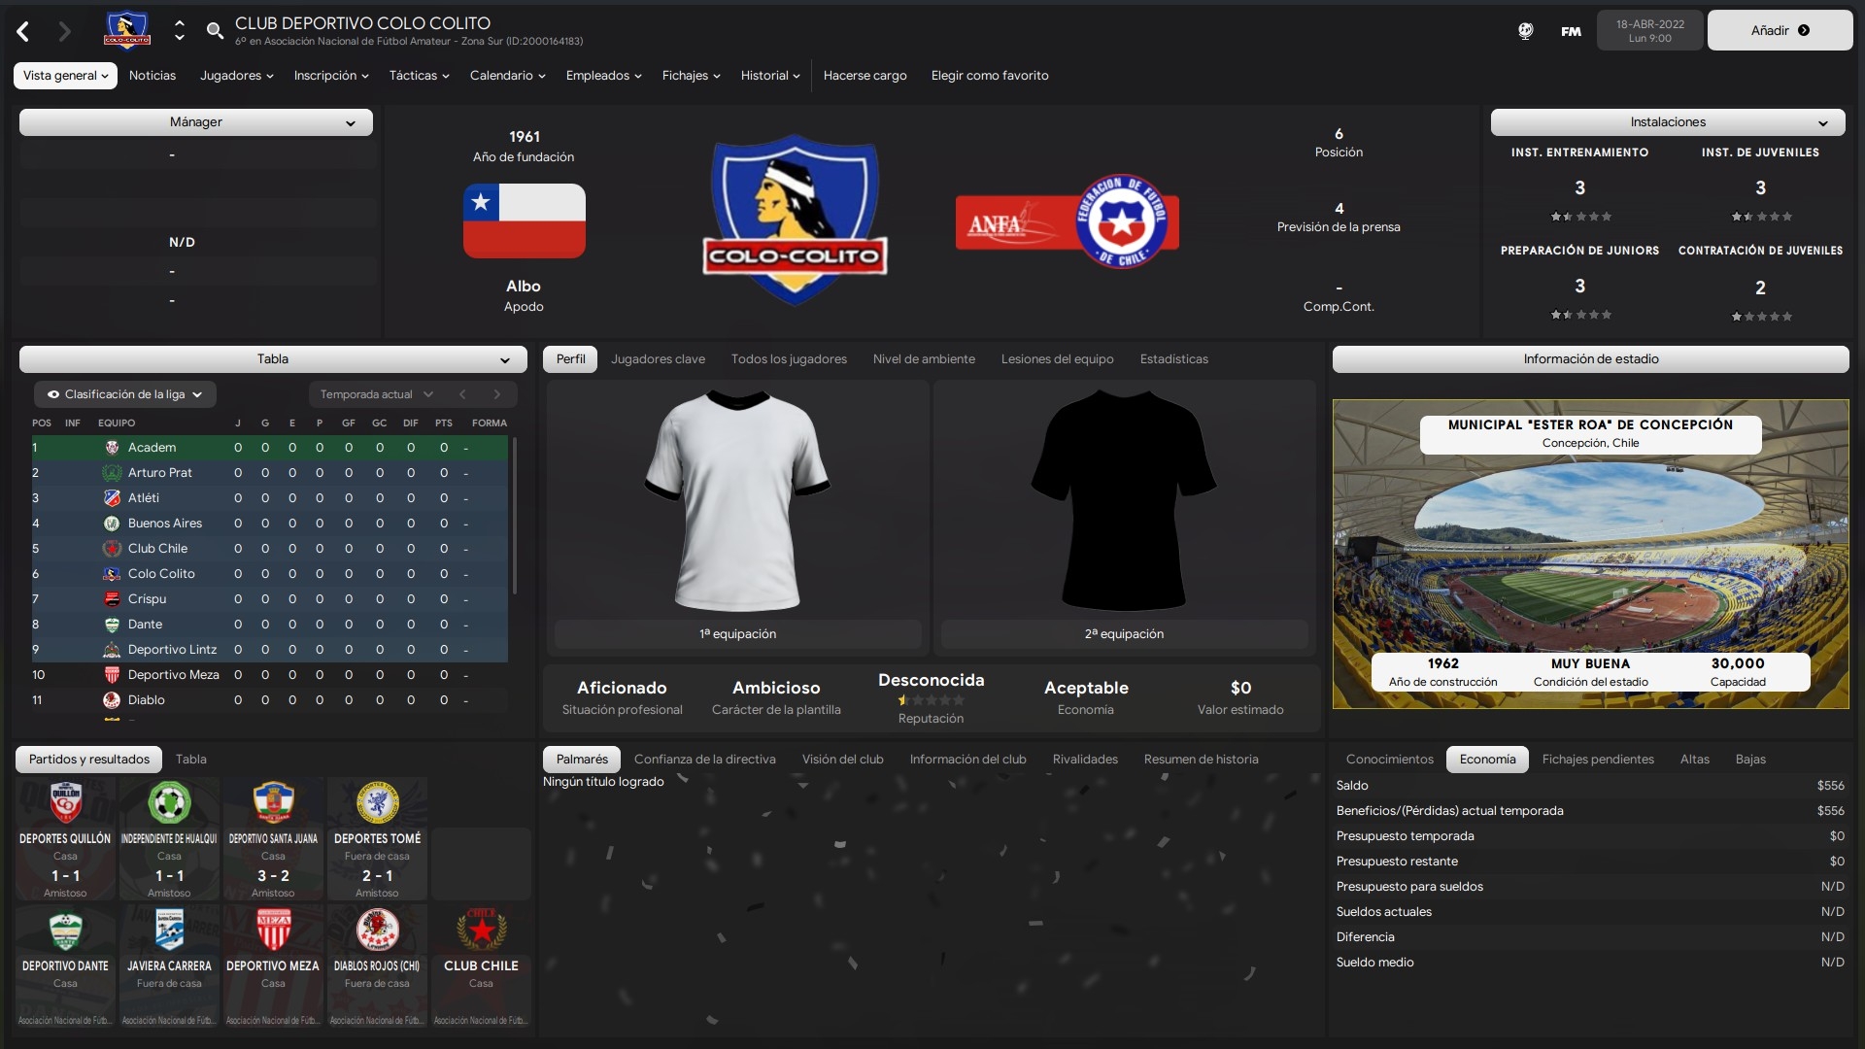Open the Deportivo Santa Juana fixture badge
Viewport: 1865px width, 1049px height.
pos(273,802)
